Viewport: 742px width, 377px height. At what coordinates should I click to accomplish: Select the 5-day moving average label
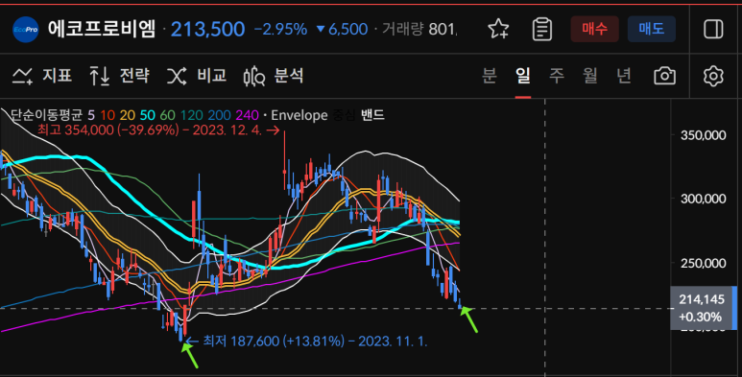point(91,115)
